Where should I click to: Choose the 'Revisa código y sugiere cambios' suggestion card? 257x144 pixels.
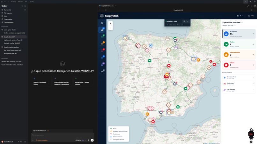click(x=83, y=81)
